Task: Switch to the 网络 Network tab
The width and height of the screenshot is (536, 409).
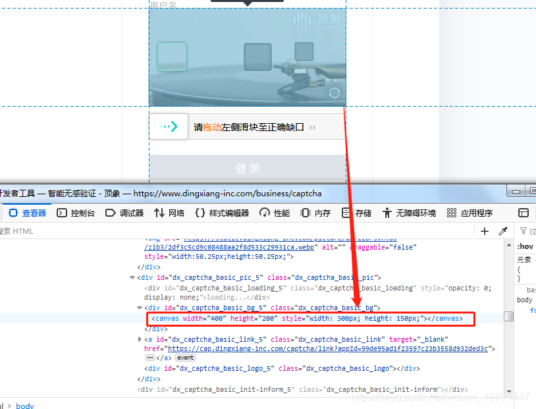Action: 169,213
